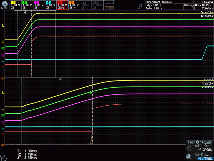This screenshot has width=214, height=161.
Task: Open the History waveform box
Action: 189,7
